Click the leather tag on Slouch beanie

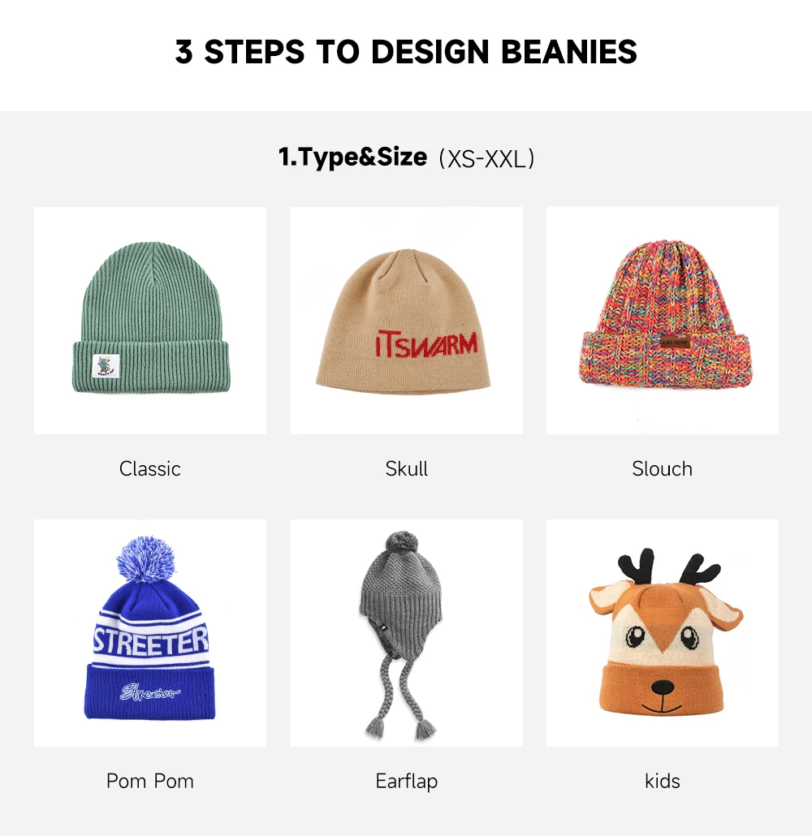675,342
